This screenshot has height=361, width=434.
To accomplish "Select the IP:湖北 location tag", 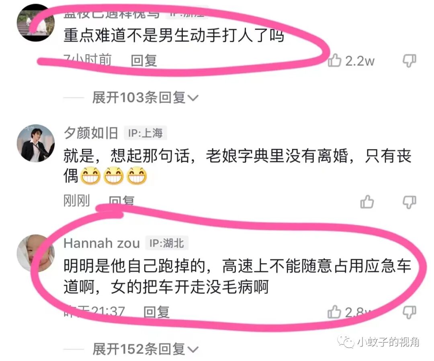I will (x=167, y=243).
